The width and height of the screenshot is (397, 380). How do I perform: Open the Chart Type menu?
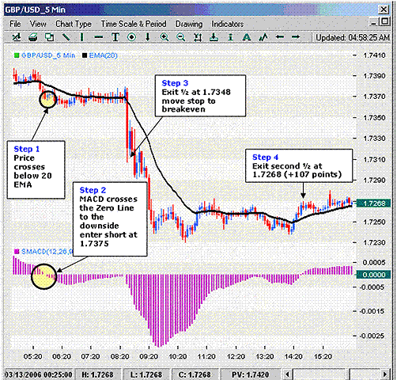click(74, 24)
